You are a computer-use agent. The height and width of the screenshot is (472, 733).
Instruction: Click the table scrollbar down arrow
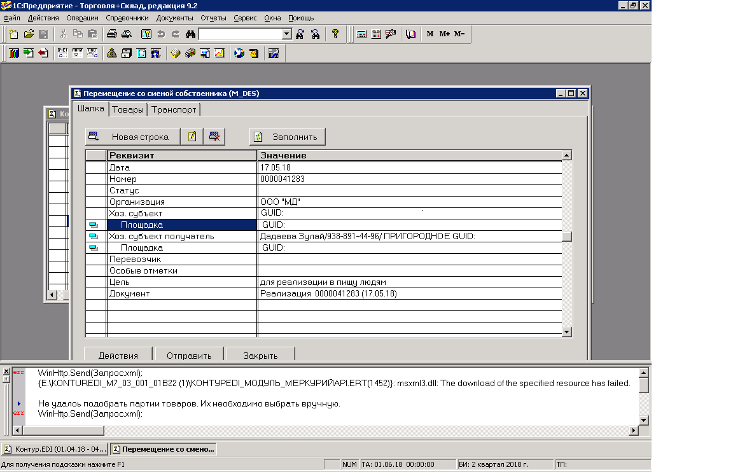point(566,332)
